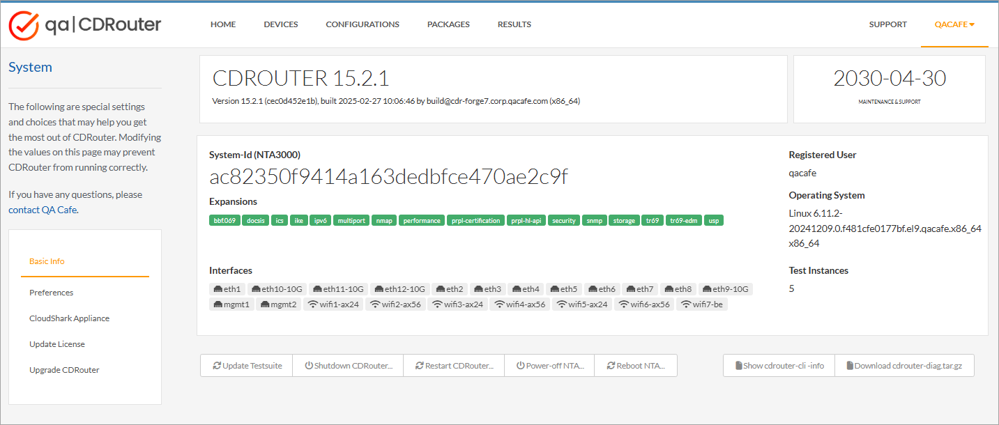Image resolution: width=999 pixels, height=425 pixels.
Task: Click the mgmt2 interface badge
Action: 278,304
